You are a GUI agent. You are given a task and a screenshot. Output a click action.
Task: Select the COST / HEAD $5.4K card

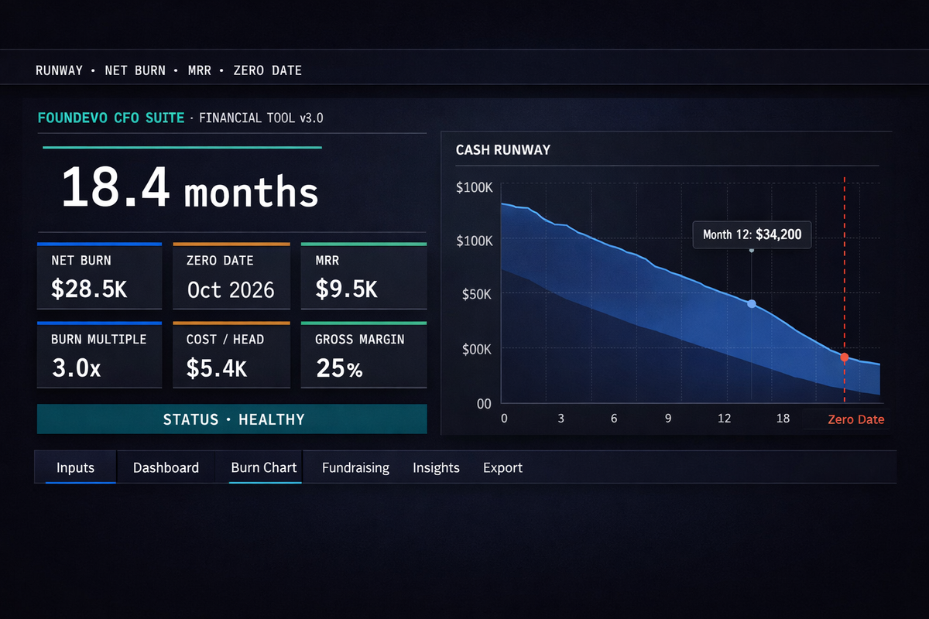click(231, 354)
